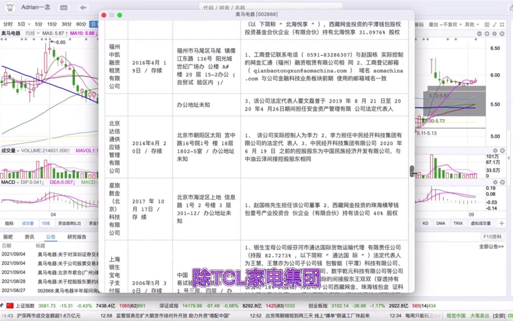Select 成交量 indicator tab at bottom
This screenshot has height=321, width=513.
pos(28,223)
